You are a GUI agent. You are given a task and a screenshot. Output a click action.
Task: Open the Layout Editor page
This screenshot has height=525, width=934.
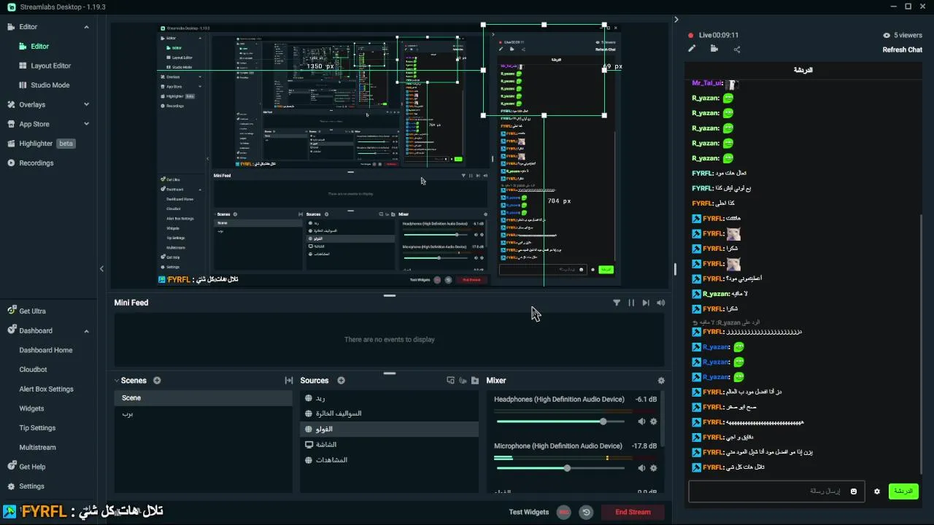click(x=50, y=66)
